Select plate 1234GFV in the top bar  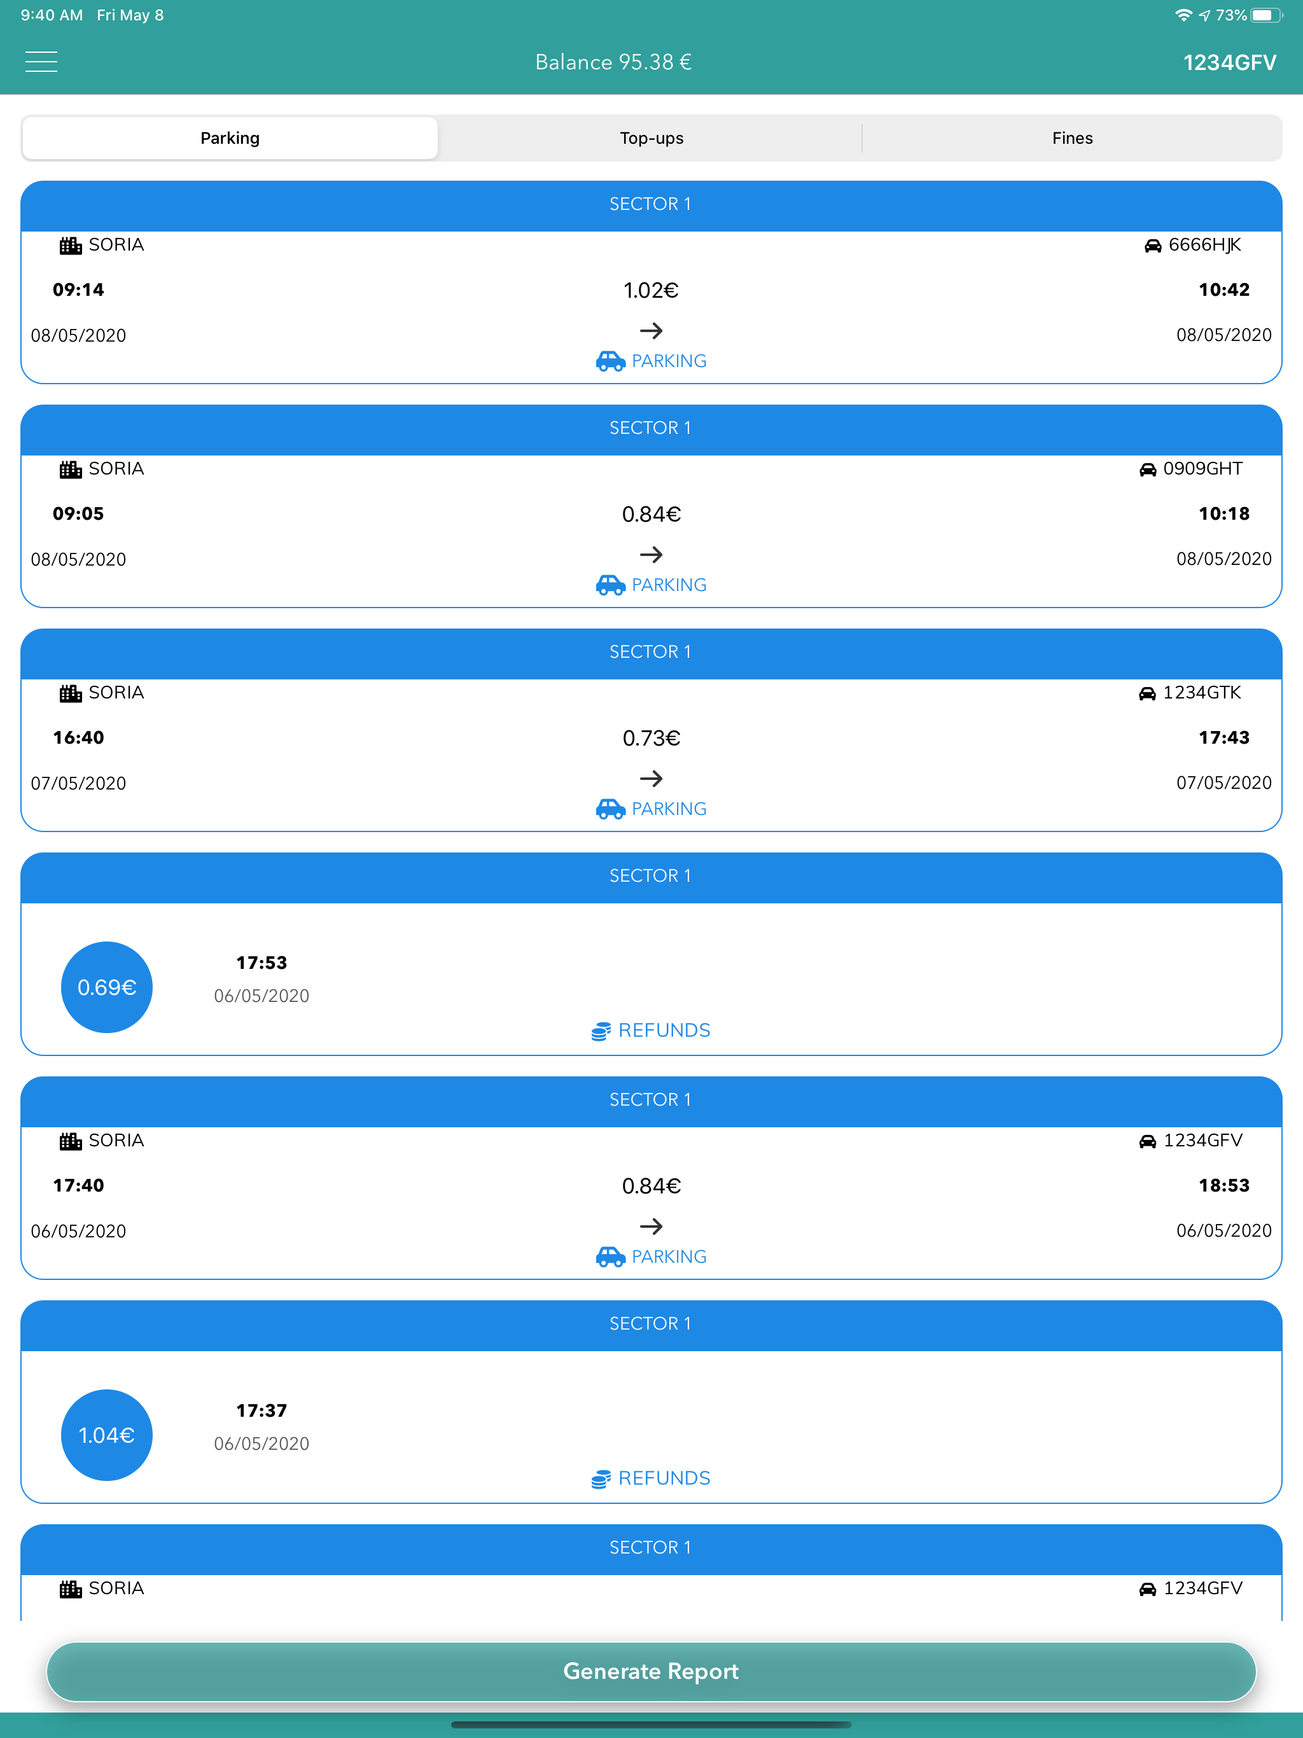1230,61
